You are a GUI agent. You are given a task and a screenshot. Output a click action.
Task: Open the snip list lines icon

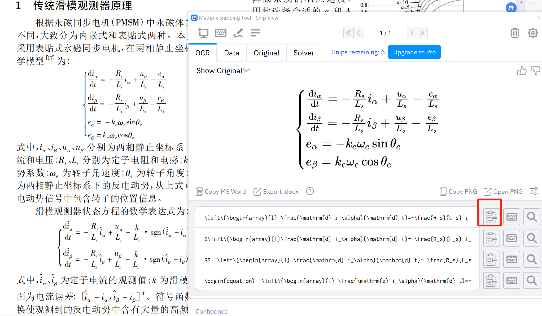pyautogui.click(x=255, y=33)
